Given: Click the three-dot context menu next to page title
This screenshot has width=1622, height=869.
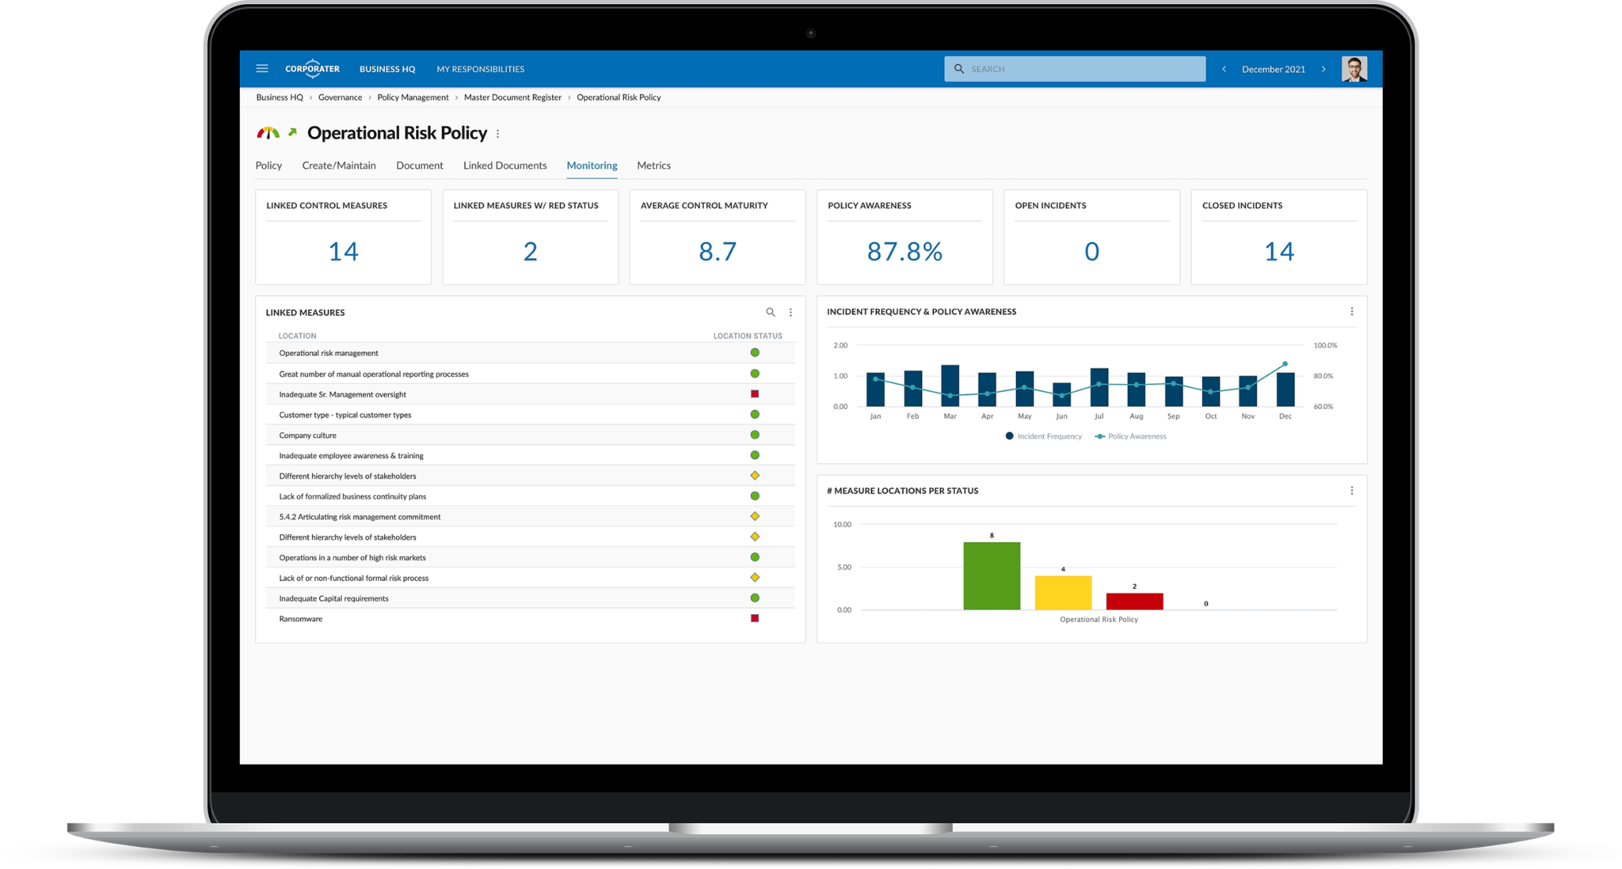Looking at the screenshot, I should (x=502, y=133).
